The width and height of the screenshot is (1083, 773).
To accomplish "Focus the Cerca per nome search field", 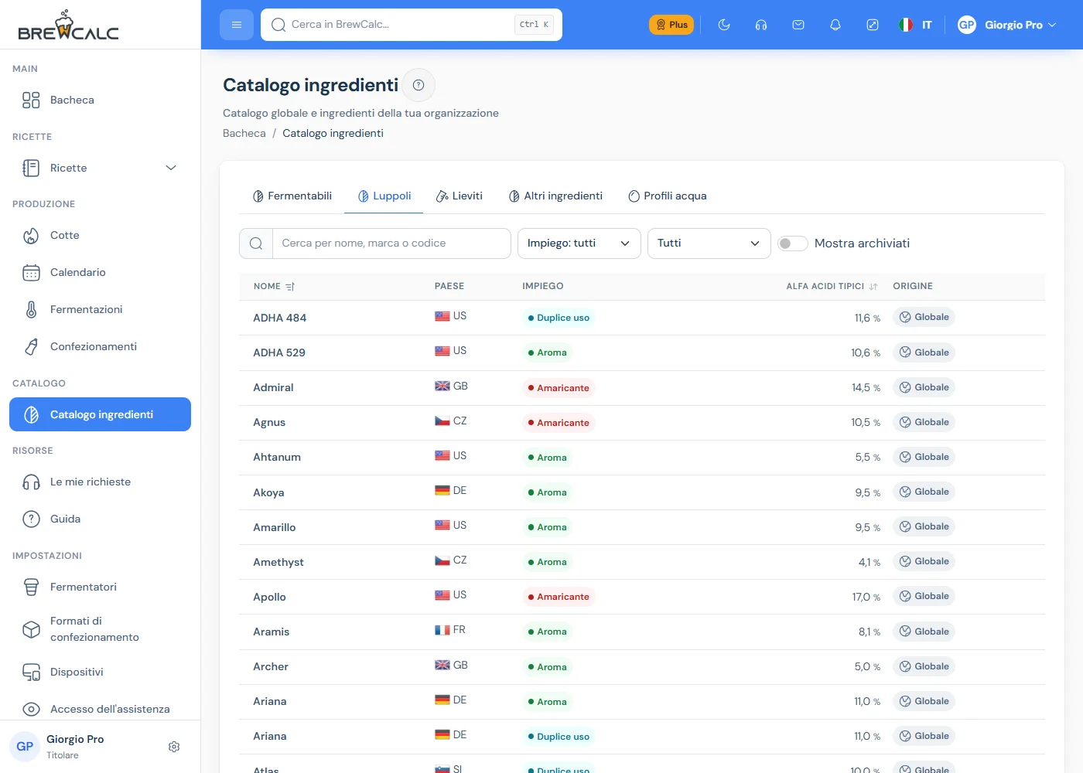I will [391, 243].
